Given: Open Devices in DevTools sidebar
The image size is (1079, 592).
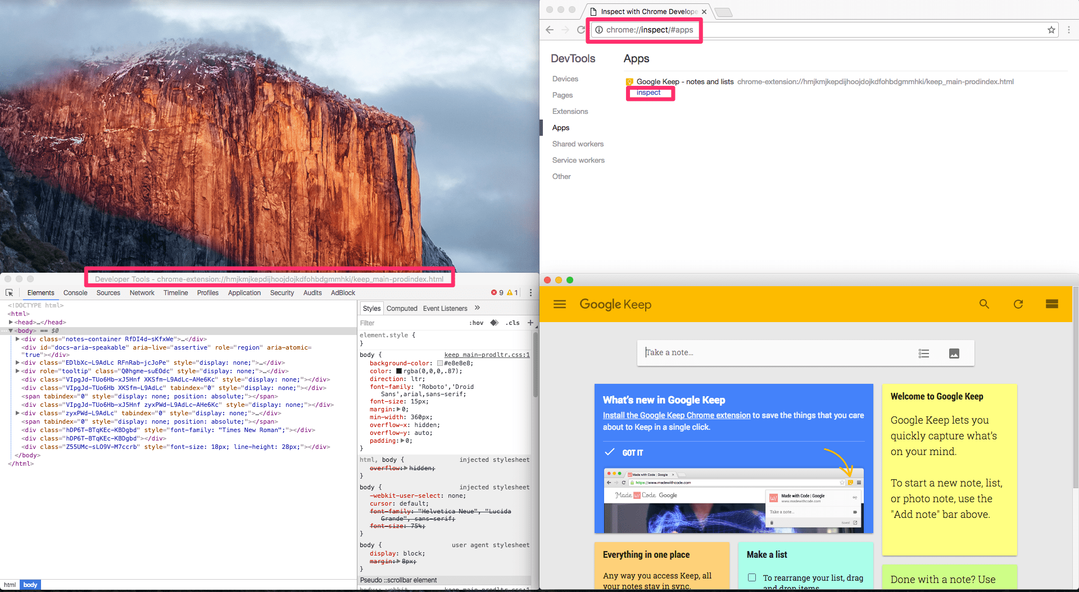Looking at the screenshot, I should 565,79.
